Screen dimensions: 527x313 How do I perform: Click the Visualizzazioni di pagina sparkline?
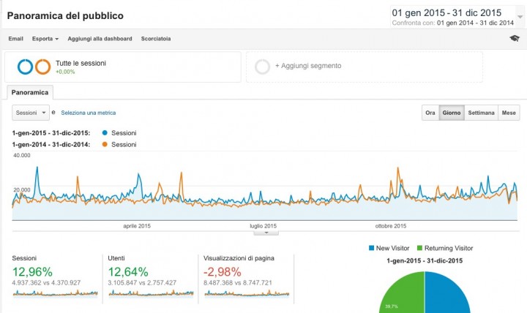247,293
